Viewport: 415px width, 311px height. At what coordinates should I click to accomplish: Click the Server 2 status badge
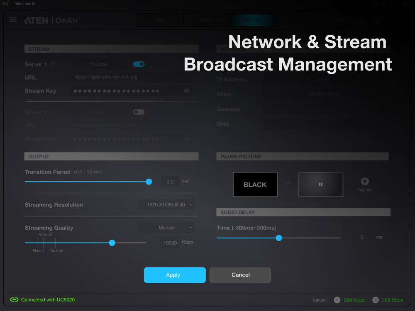click(x=375, y=300)
